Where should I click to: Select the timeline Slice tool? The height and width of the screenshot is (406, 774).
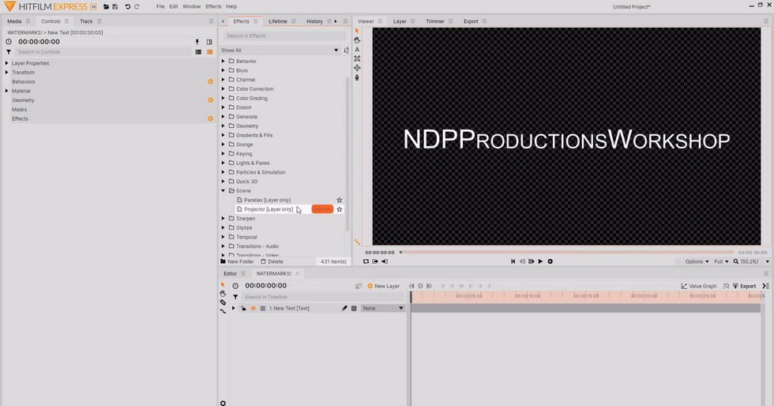pos(223,303)
